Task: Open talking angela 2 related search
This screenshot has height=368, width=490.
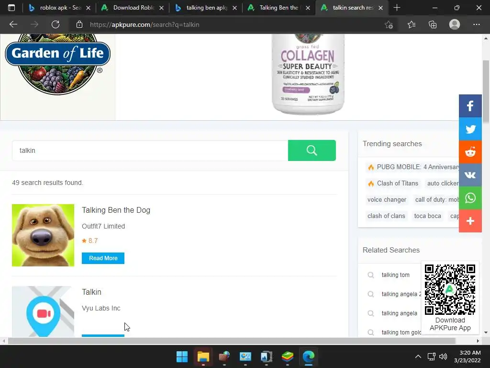Action: pyautogui.click(x=401, y=294)
